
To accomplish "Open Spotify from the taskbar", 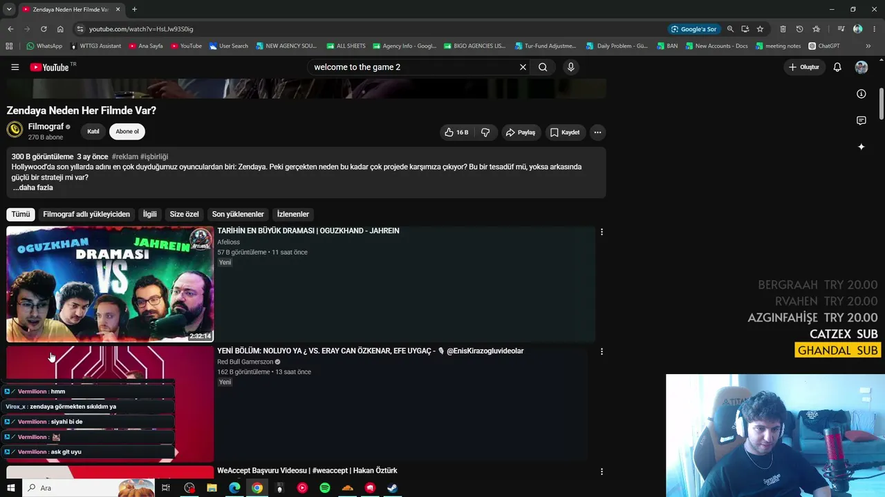I will 325,488.
